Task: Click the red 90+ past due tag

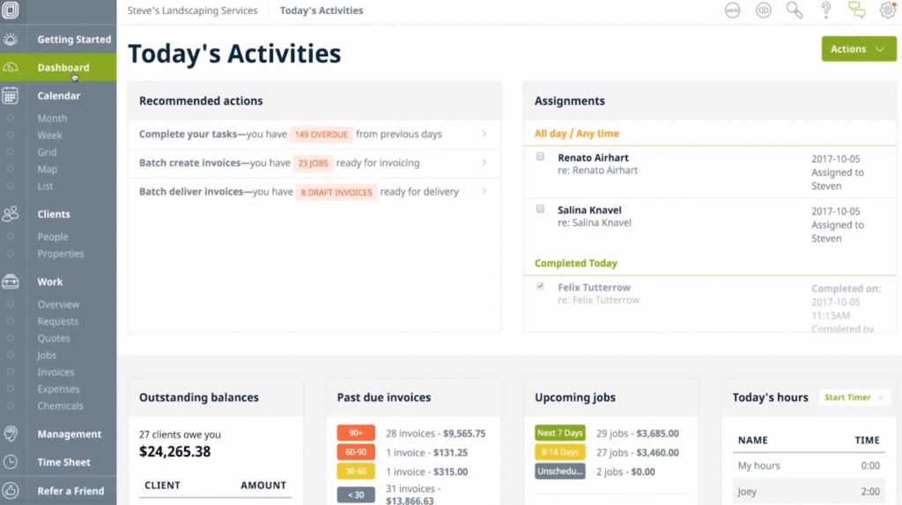Action: [356, 433]
